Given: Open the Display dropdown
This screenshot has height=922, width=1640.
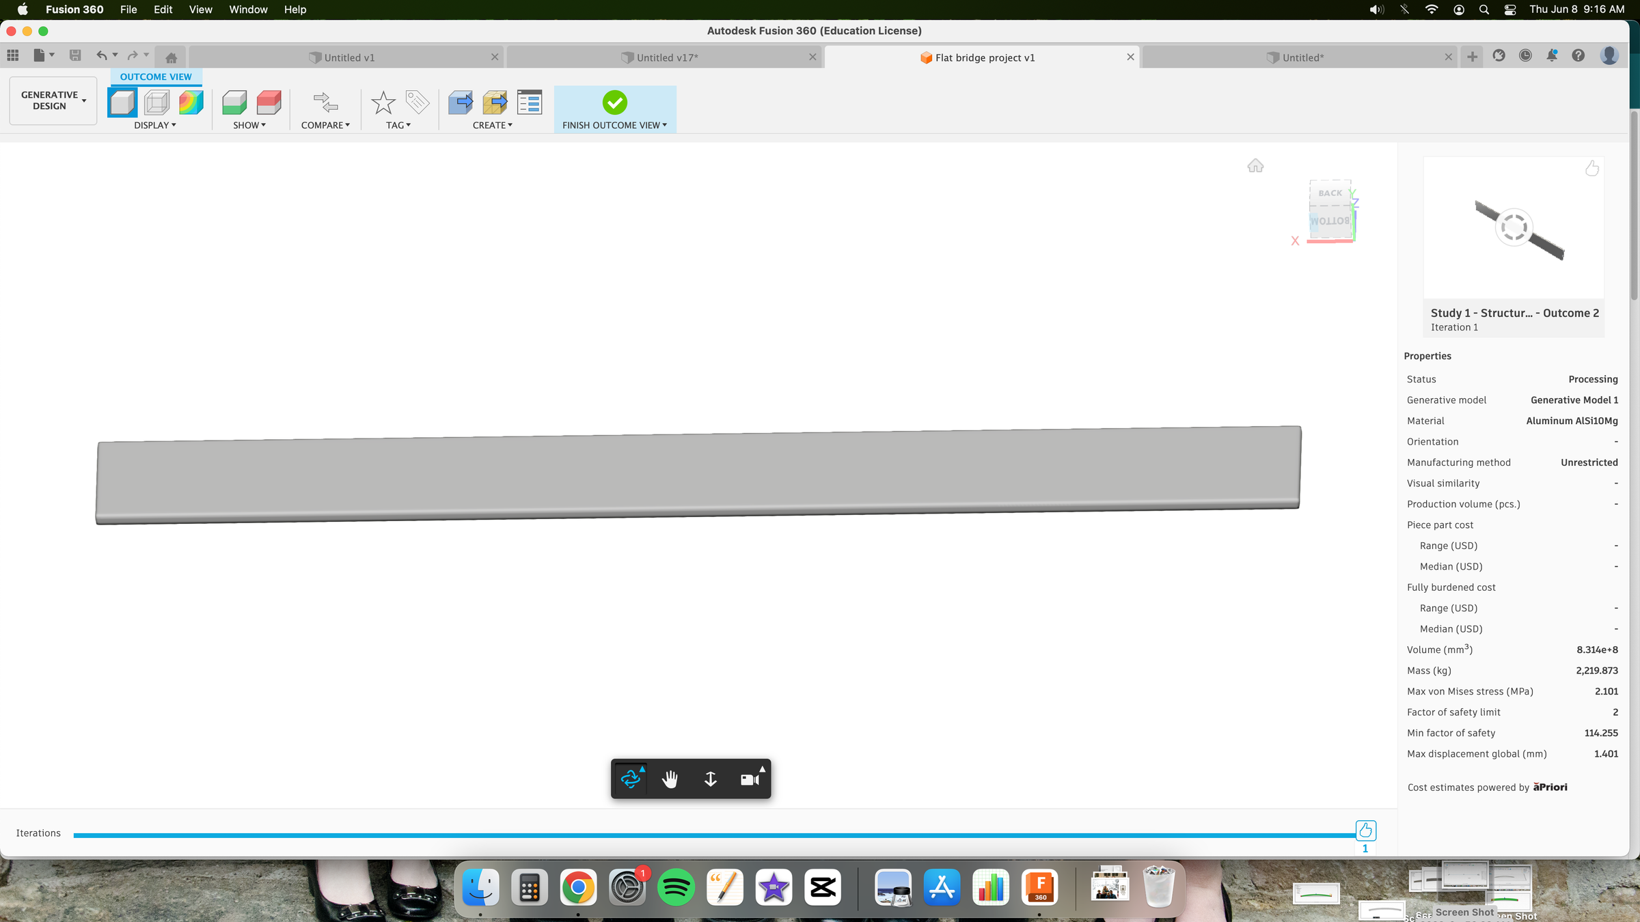Looking at the screenshot, I should 154,125.
